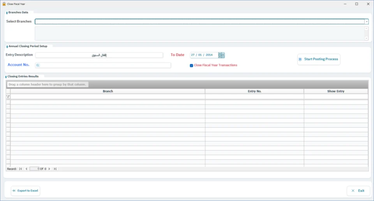Image resolution: width=374 pixels, height=201 pixels.
Task: Go to next record in navigator
Action: tap(49, 169)
